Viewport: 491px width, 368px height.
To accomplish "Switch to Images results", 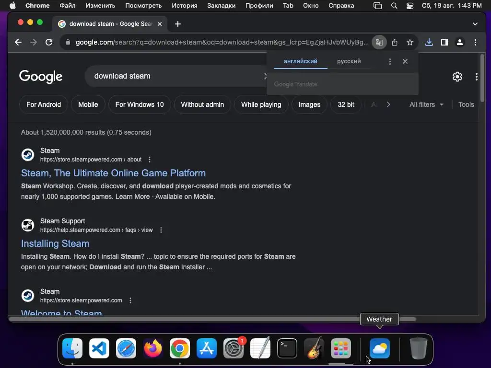I will coord(309,104).
